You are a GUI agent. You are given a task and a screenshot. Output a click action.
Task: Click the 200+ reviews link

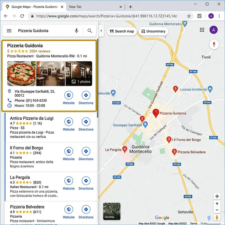40,51
